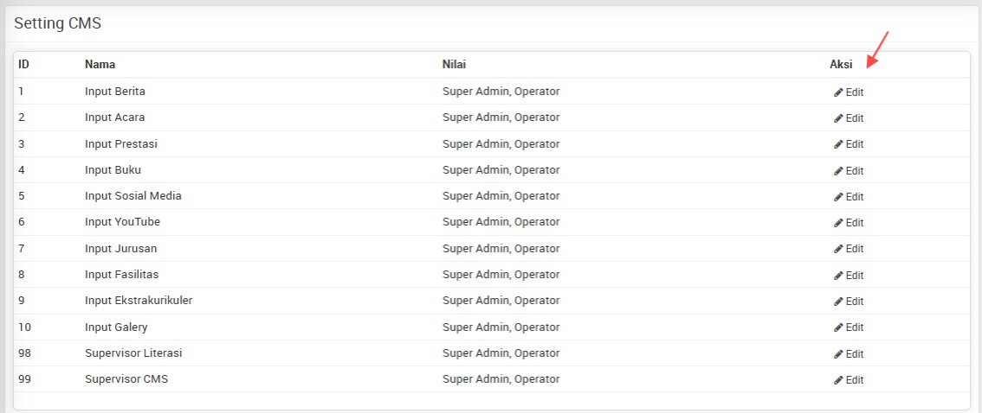Click the Nama column header
The image size is (982, 413).
pyautogui.click(x=100, y=64)
